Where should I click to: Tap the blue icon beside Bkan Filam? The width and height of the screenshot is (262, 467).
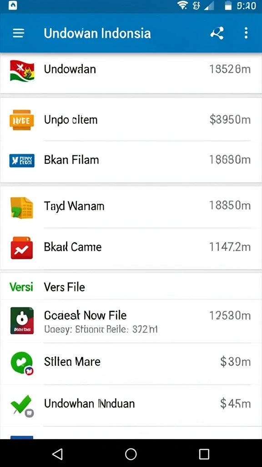[x=22, y=161]
